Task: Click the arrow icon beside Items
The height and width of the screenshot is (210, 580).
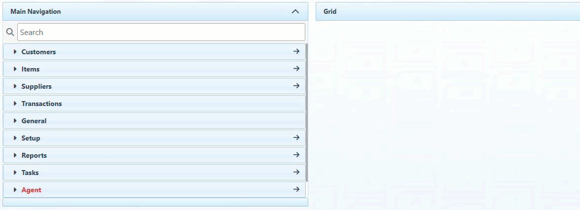Action: 296,69
